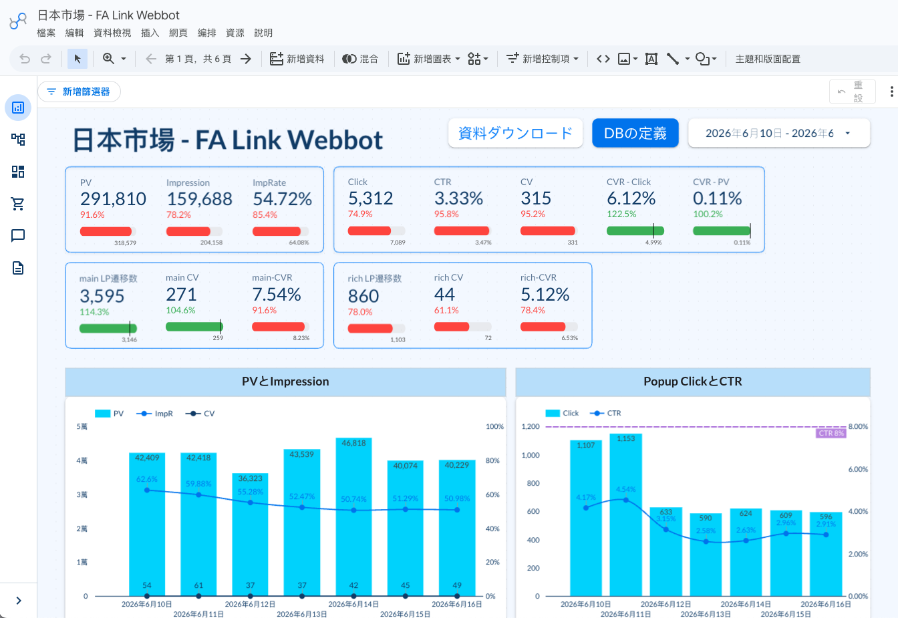Open the 編排 menu
This screenshot has width=898, height=618.
[x=206, y=33]
